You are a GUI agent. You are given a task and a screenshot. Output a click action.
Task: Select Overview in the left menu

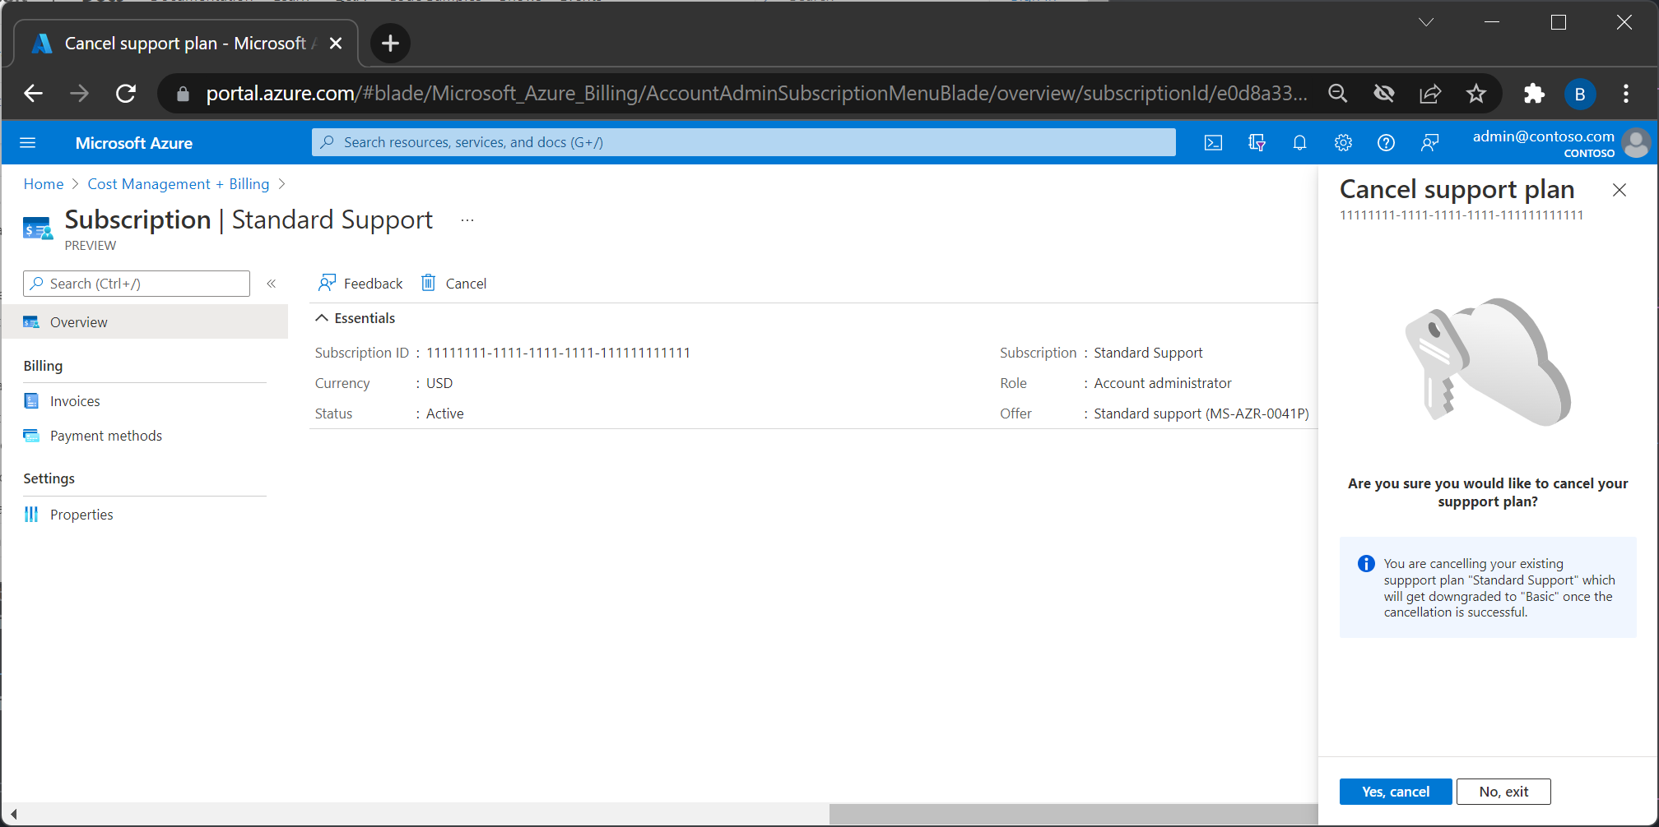(145, 322)
